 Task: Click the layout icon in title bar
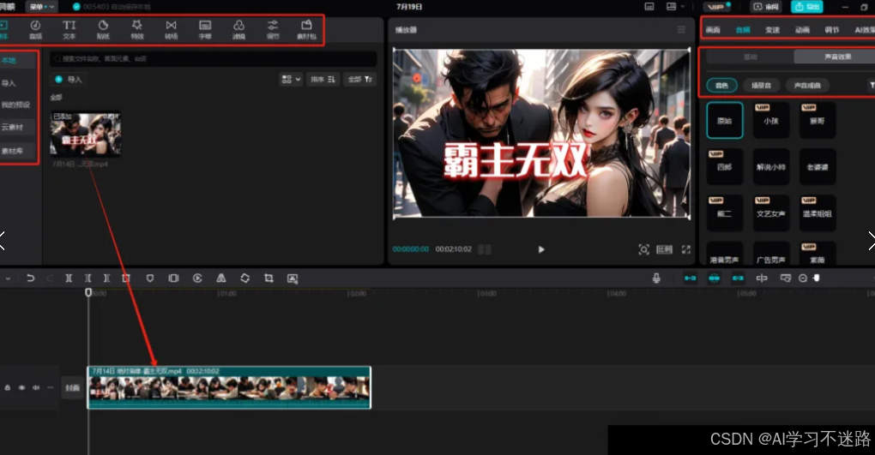click(672, 7)
